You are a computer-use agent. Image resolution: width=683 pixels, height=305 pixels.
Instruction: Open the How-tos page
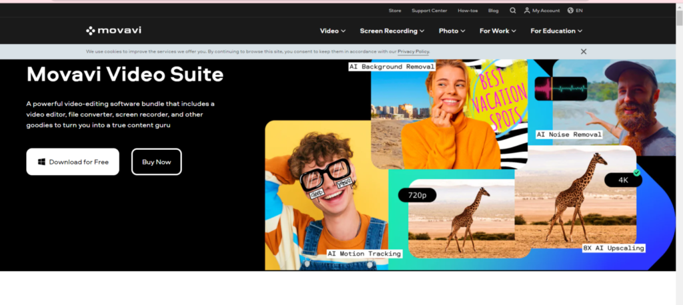tap(467, 11)
